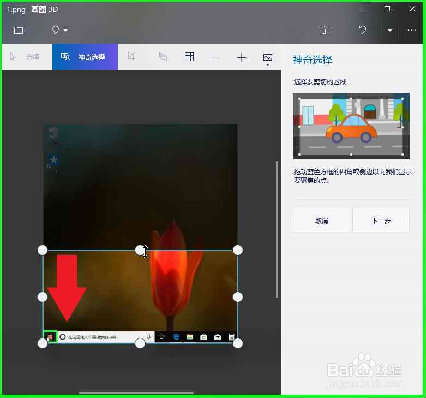Expand the history dropdown arrow
Viewport: 426px width, 398px height.
coord(390,30)
